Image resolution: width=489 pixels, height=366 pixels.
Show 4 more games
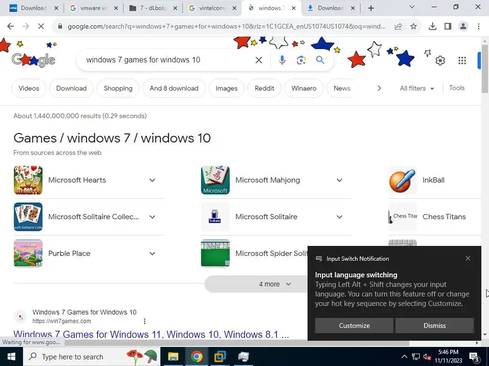coord(275,284)
